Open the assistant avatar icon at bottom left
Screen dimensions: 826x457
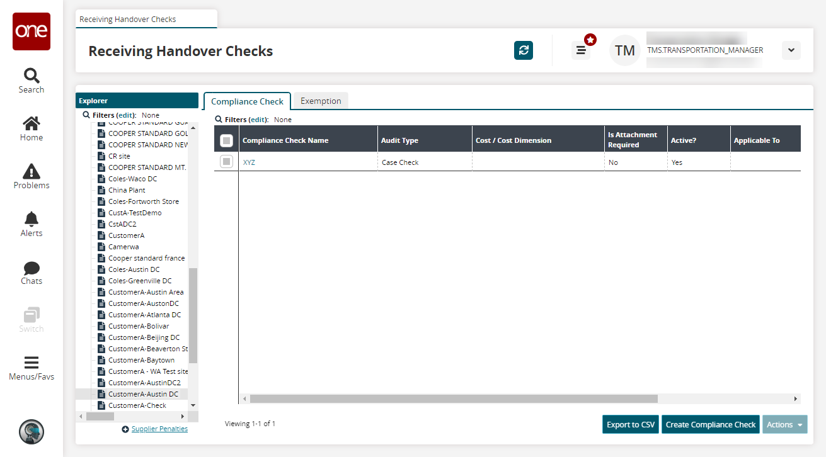click(32, 432)
